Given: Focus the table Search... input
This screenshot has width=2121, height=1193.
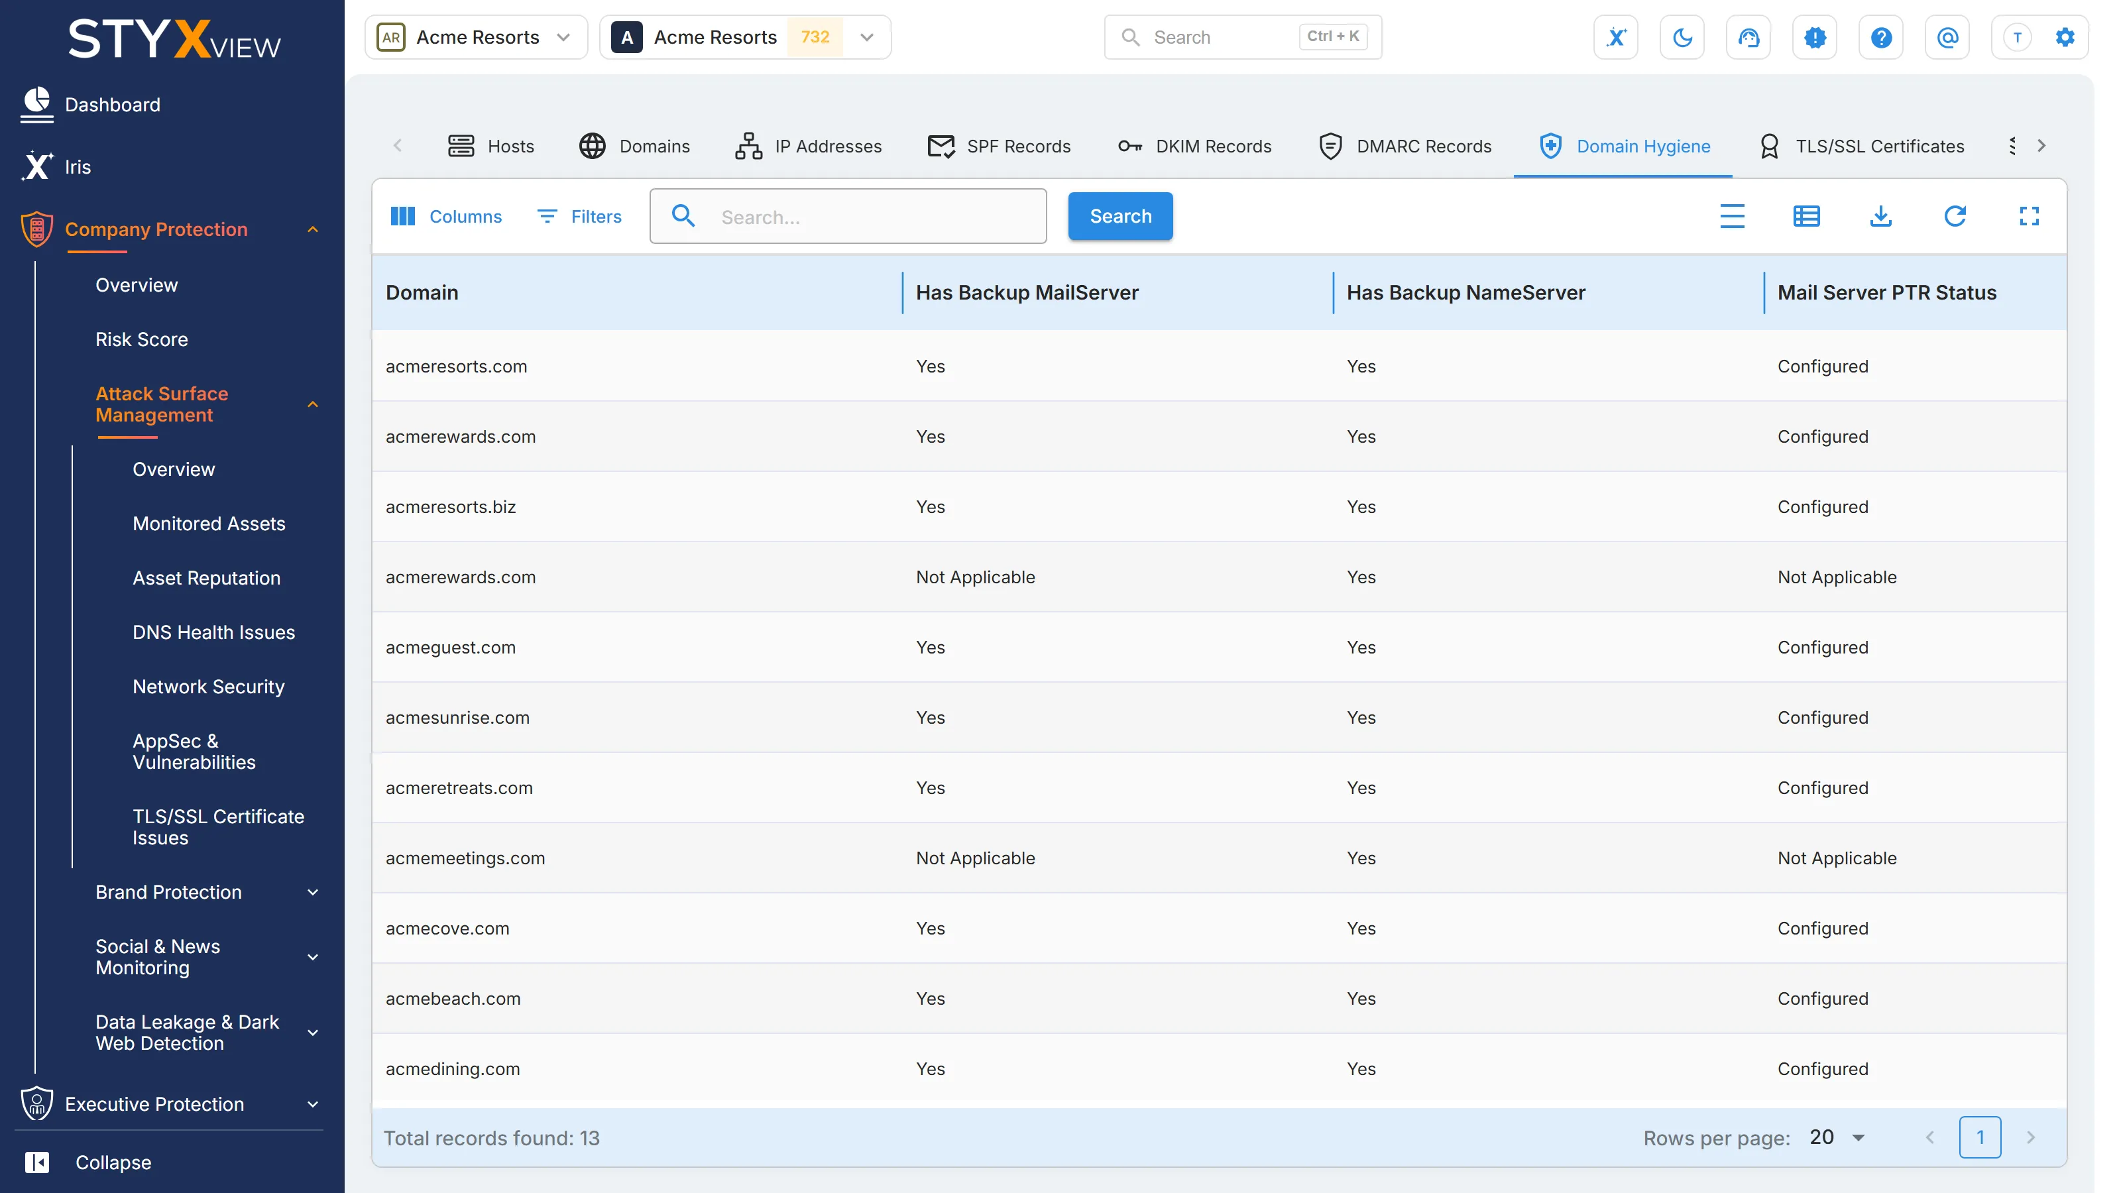Looking at the screenshot, I should point(848,217).
